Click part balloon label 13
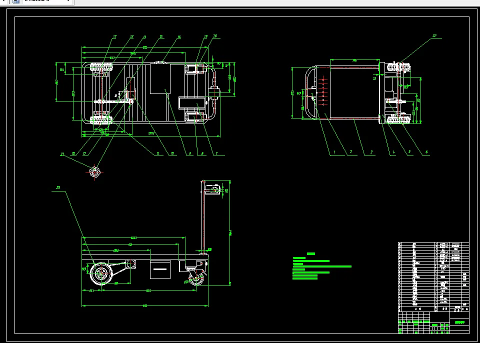Viewport: 480px width, 343px height. pos(131,36)
